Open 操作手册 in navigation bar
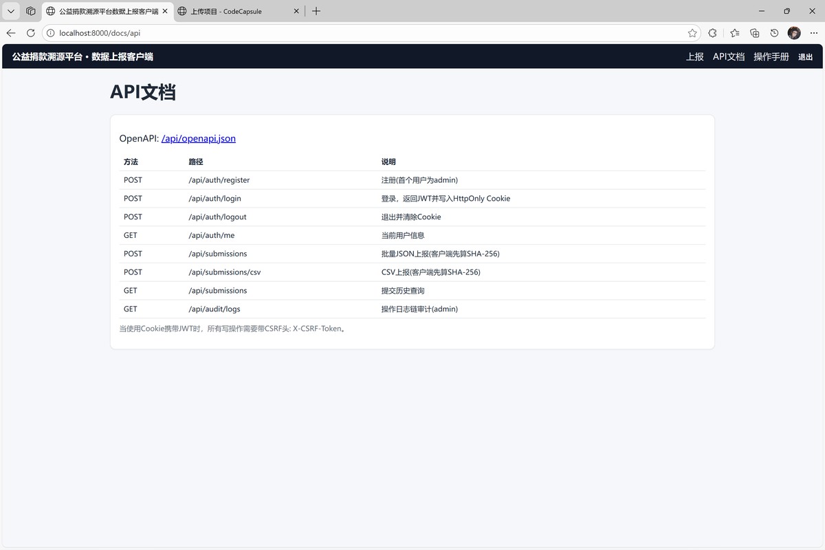The image size is (825, 550). click(771, 57)
